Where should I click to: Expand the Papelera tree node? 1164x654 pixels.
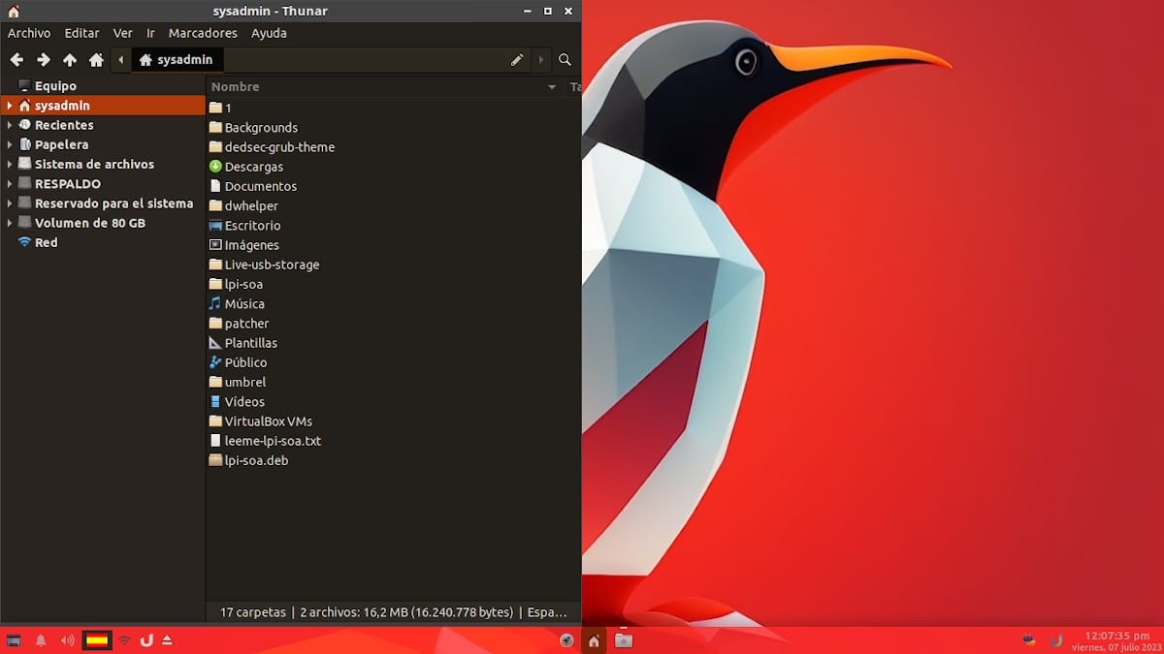coord(10,144)
